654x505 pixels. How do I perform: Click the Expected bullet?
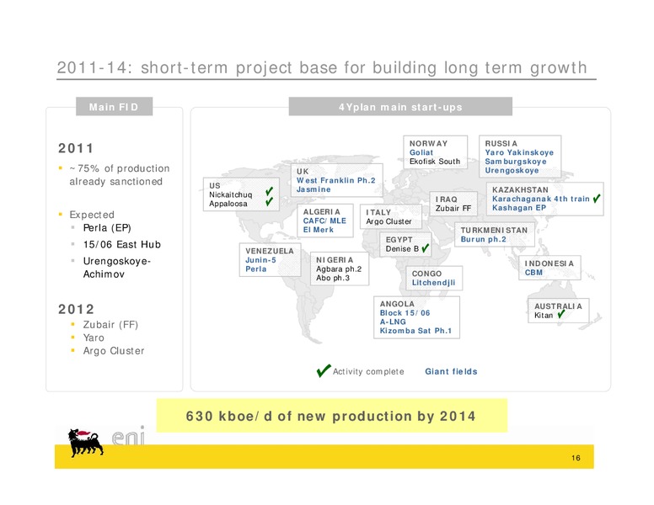[92, 215]
